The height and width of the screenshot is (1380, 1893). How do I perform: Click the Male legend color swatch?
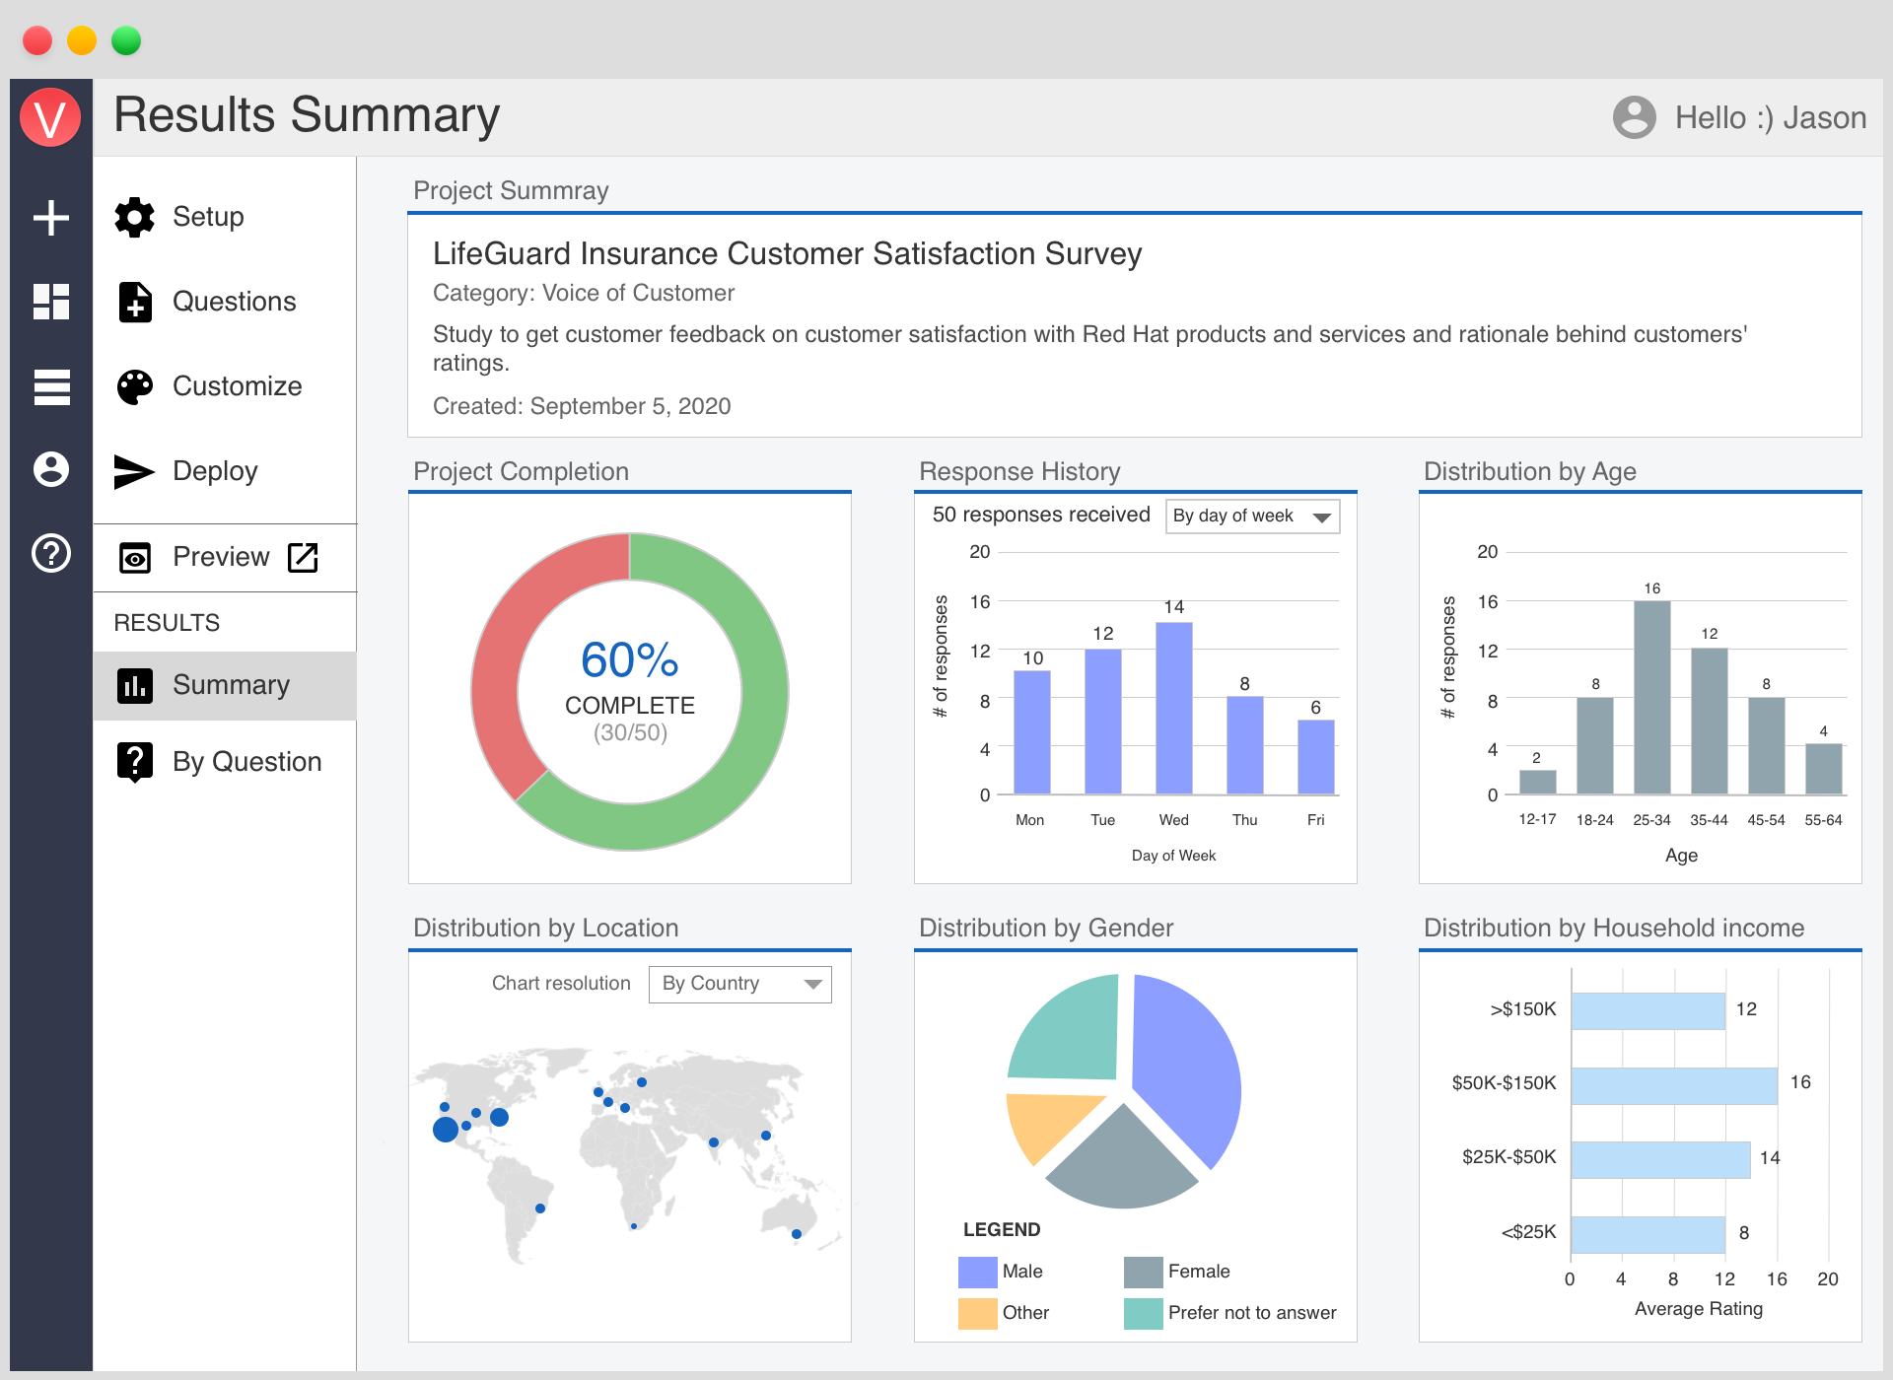coord(977,1272)
